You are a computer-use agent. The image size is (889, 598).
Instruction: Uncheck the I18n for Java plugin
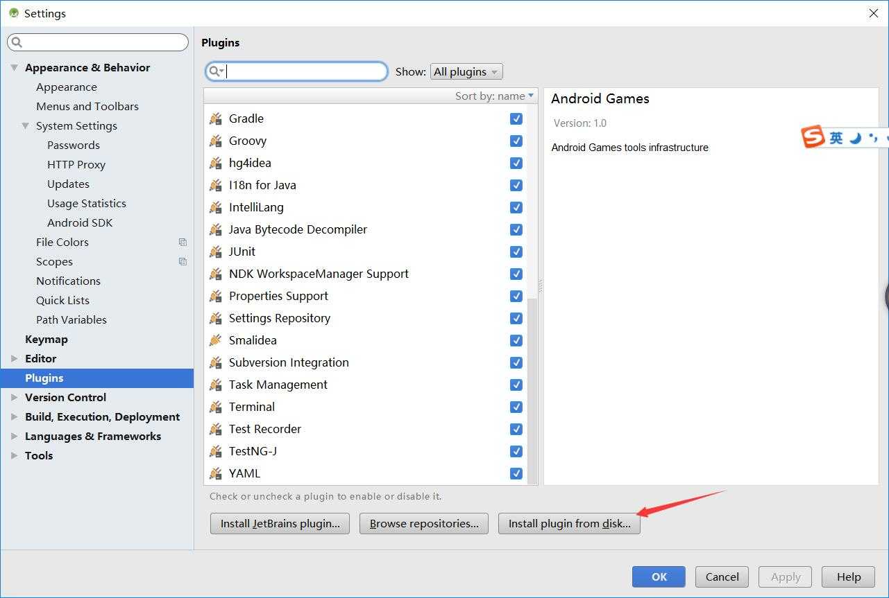(516, 185)
